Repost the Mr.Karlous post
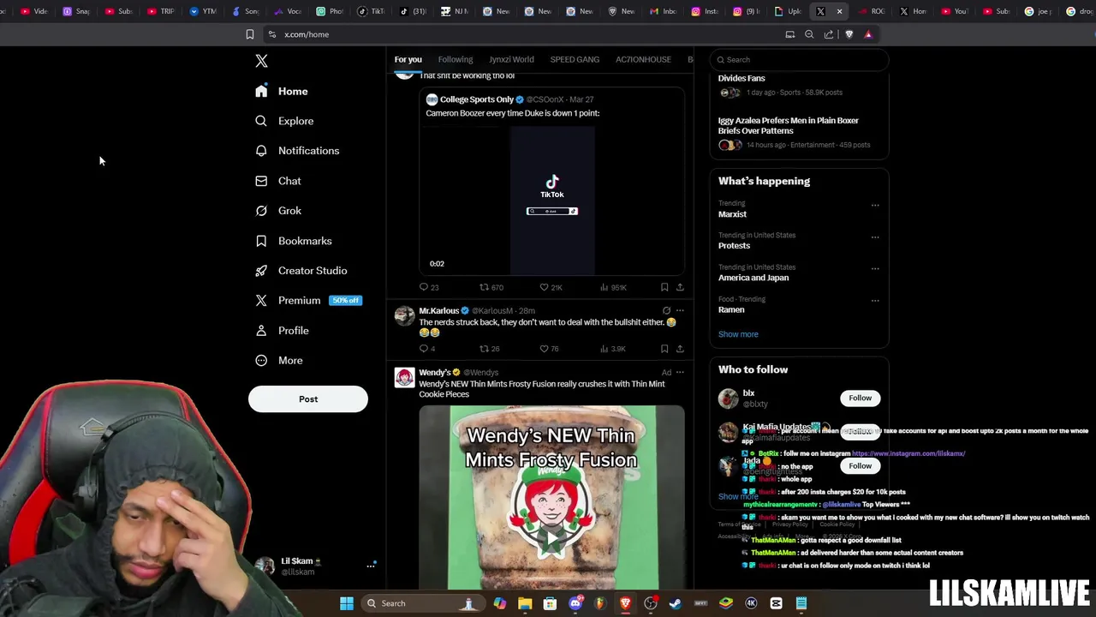 click(x=490, y=349)
